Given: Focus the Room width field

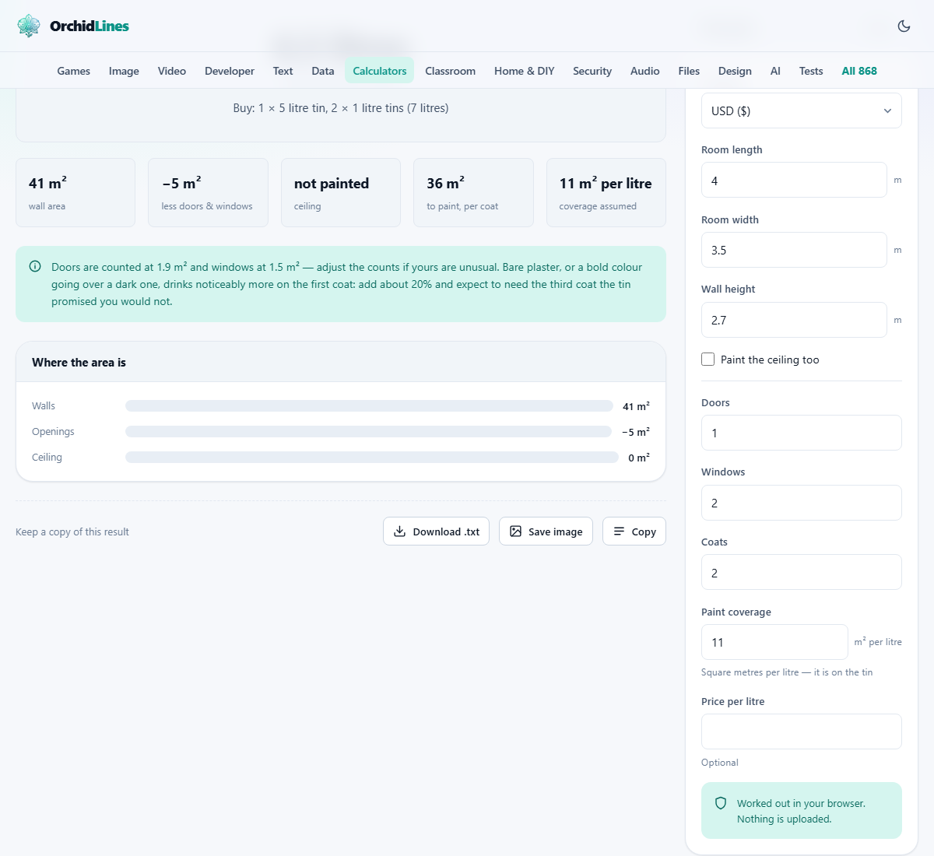Looking at the screenshot, I should (794, 250).
